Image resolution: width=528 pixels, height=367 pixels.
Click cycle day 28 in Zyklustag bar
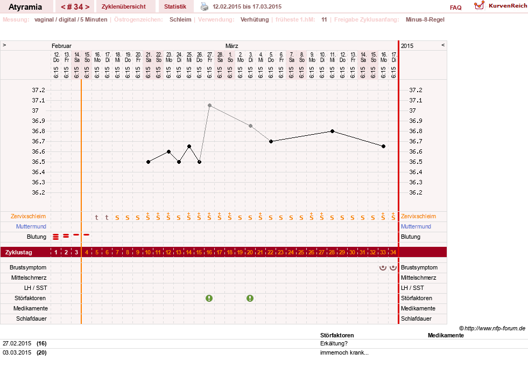point(332,252)
